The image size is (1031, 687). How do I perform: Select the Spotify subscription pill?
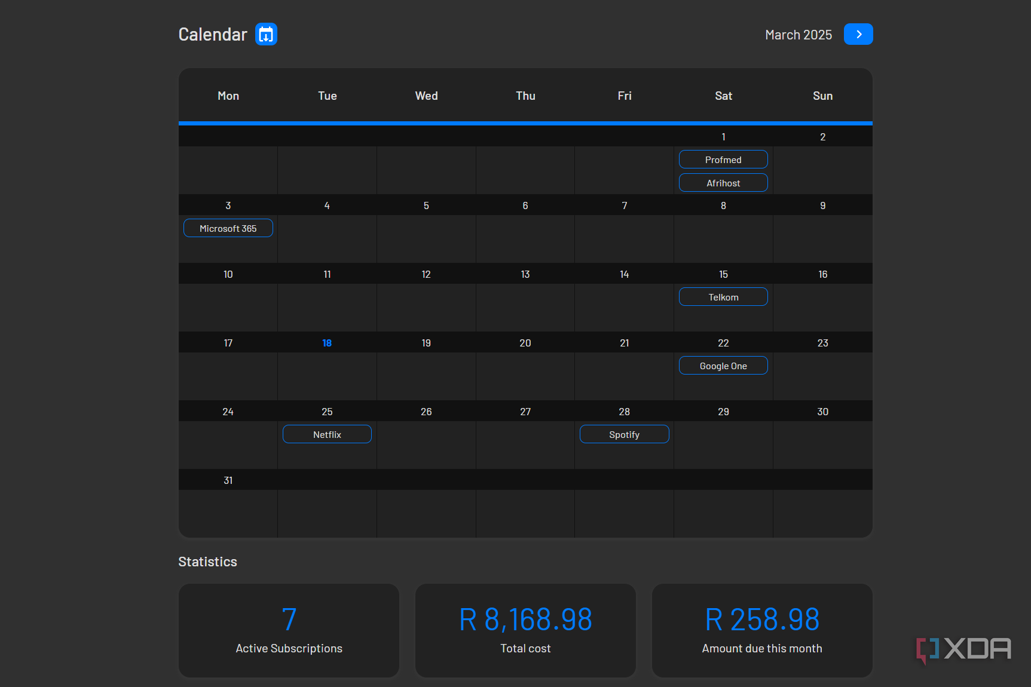click(x=625, y=434)
